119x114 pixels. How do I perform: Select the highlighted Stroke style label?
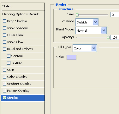pos(12,98)
